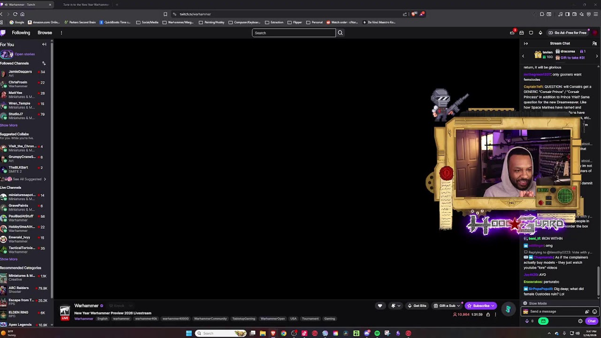Viewport: 601px width, 338px height.
Task: Open the chat community users list
Action: [594, 44]
